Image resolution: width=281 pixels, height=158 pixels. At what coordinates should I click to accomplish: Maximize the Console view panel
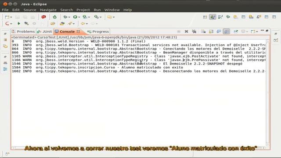pos(267,31)
